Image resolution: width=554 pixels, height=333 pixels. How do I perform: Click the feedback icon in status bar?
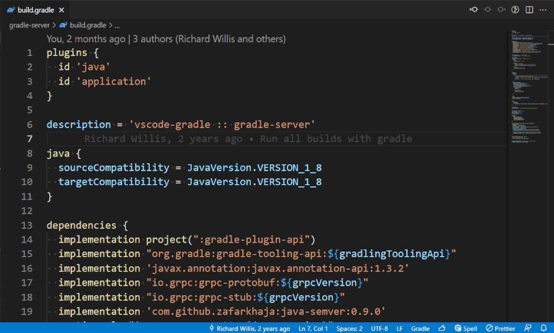(x=528, y=328)
